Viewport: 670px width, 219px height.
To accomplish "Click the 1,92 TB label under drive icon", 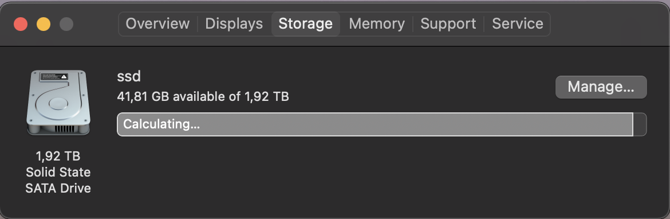I will coord(58,156).
